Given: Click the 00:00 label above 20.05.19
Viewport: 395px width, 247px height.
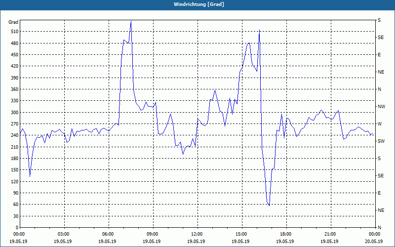Looking at the screenshot, I should click(374, 234).
